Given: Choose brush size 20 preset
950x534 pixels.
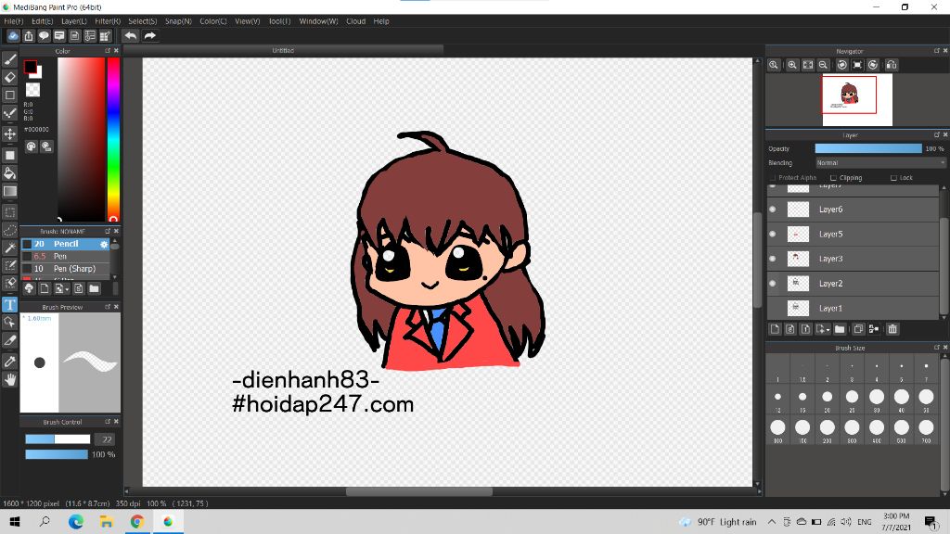Looking at the screenshot, I should point(827,397).
